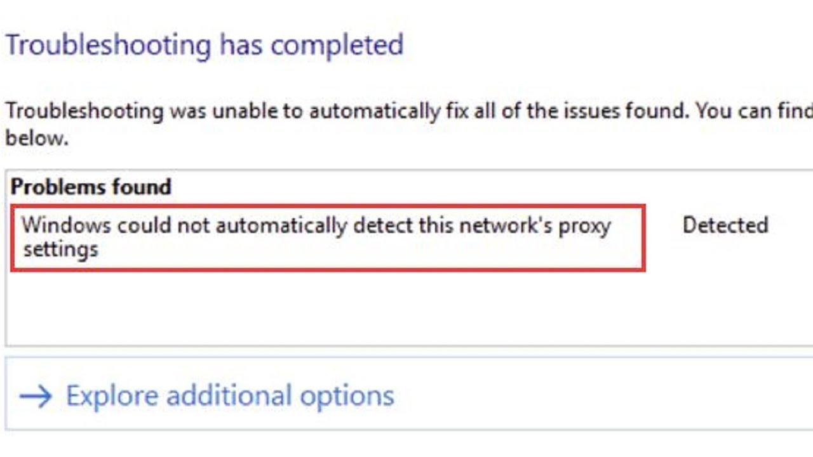Screen dimensions: 813x457
Task: Click 'Troubleshooting' in the large blue heading
Action: pos(108,46)
